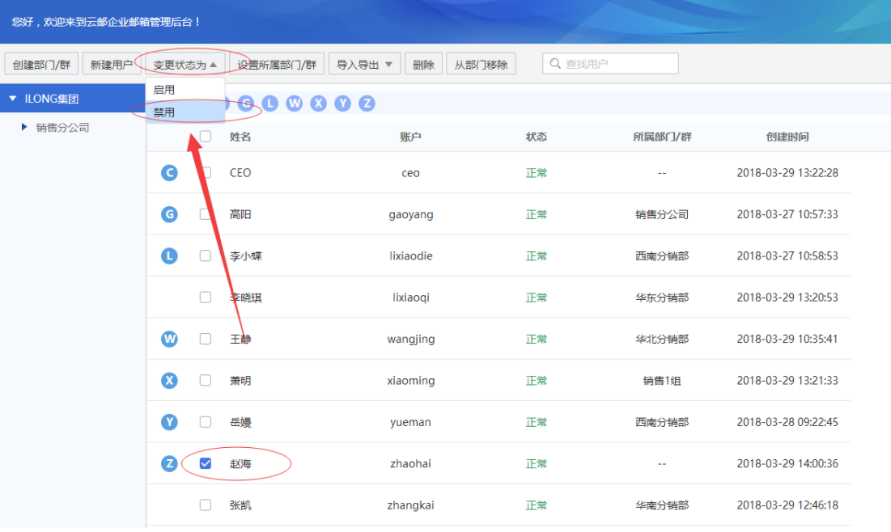Viewport: 891px width, 532px height.
Task: Click the 查找用户 search field
Action: 610,64
